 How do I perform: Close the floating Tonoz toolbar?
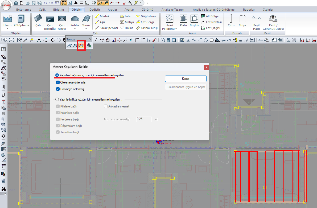click(x=90, y=39)
